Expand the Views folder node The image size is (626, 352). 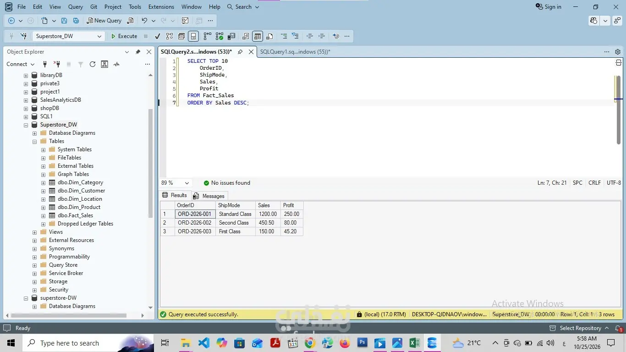point(34,232)
